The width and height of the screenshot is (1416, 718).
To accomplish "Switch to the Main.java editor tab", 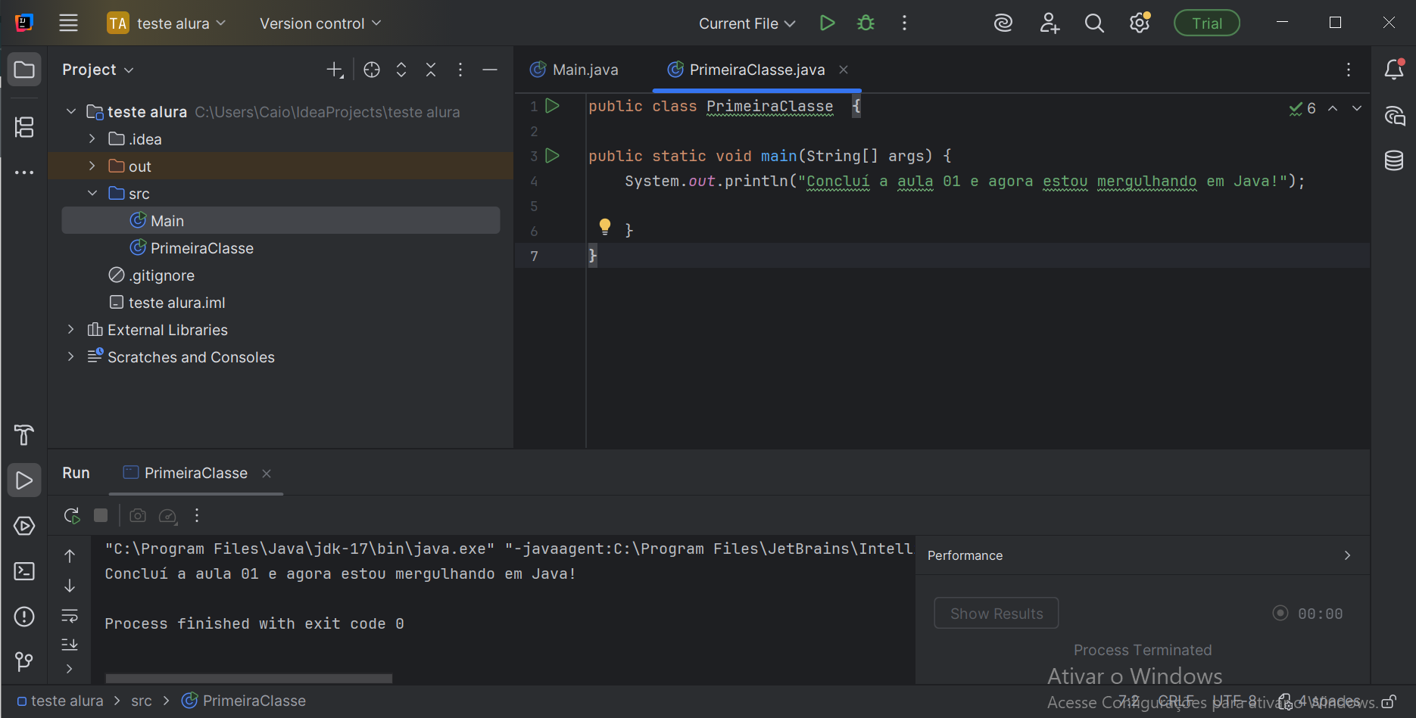I will [585, 70].
